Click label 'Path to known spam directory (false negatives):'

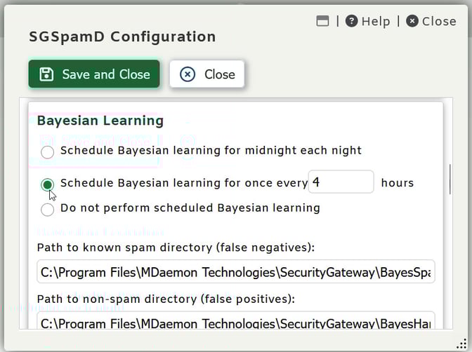(176, 248)
